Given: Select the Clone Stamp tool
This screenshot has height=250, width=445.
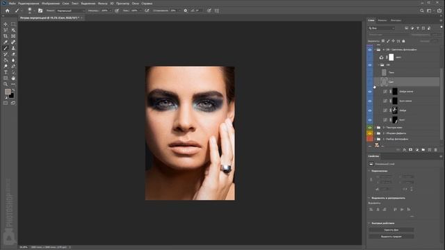Looking at the screenshot, I should tap(13, 48).
